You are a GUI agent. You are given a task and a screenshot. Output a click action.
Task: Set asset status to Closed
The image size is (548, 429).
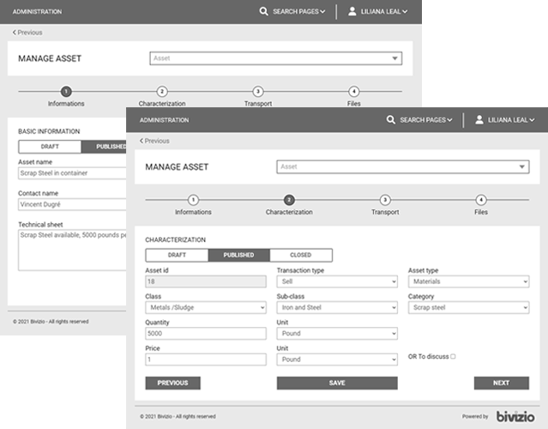point(301,255)
